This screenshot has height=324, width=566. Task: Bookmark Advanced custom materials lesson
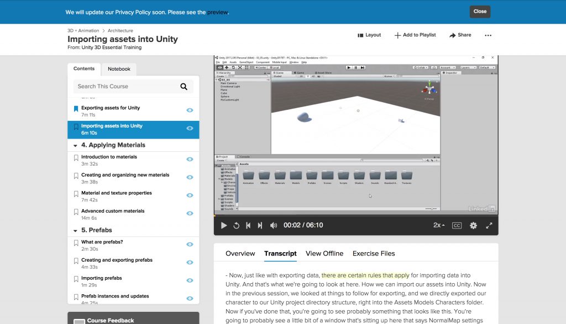point(76,212)
